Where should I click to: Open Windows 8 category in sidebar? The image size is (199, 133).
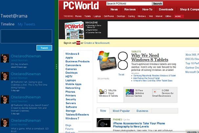pyautogui.click(x=72, y=54)
